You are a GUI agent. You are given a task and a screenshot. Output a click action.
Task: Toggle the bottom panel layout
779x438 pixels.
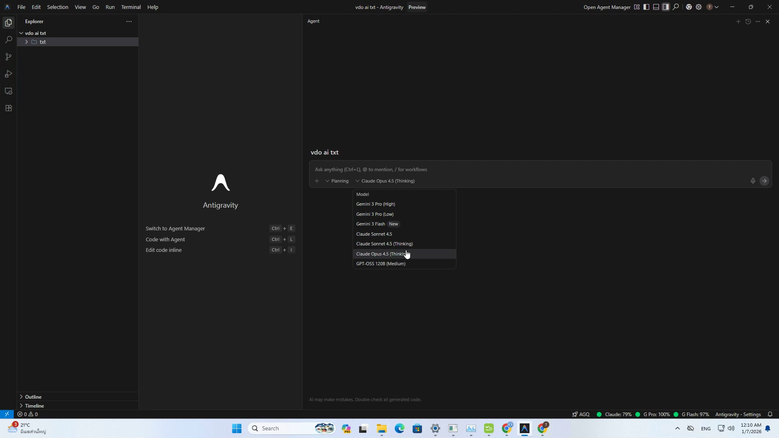click(656, 7)
